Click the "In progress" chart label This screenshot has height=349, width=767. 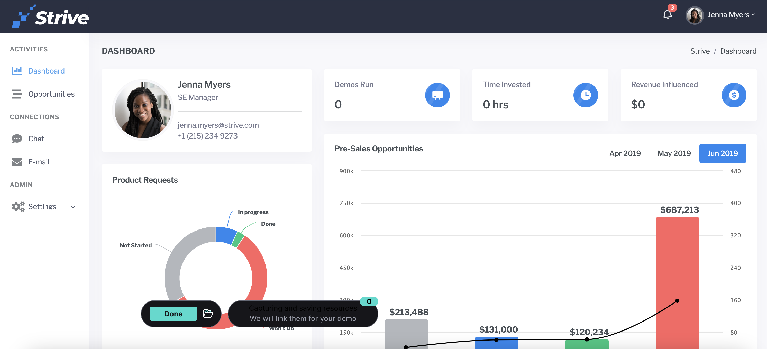(253, 212)
